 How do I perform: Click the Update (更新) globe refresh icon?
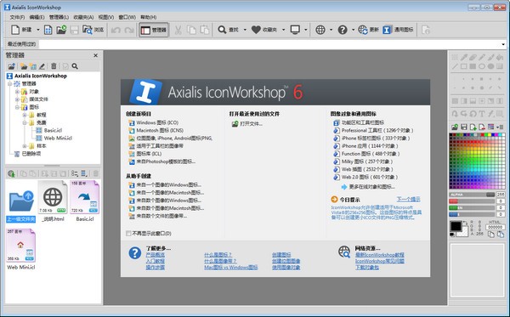coord(363,30)
